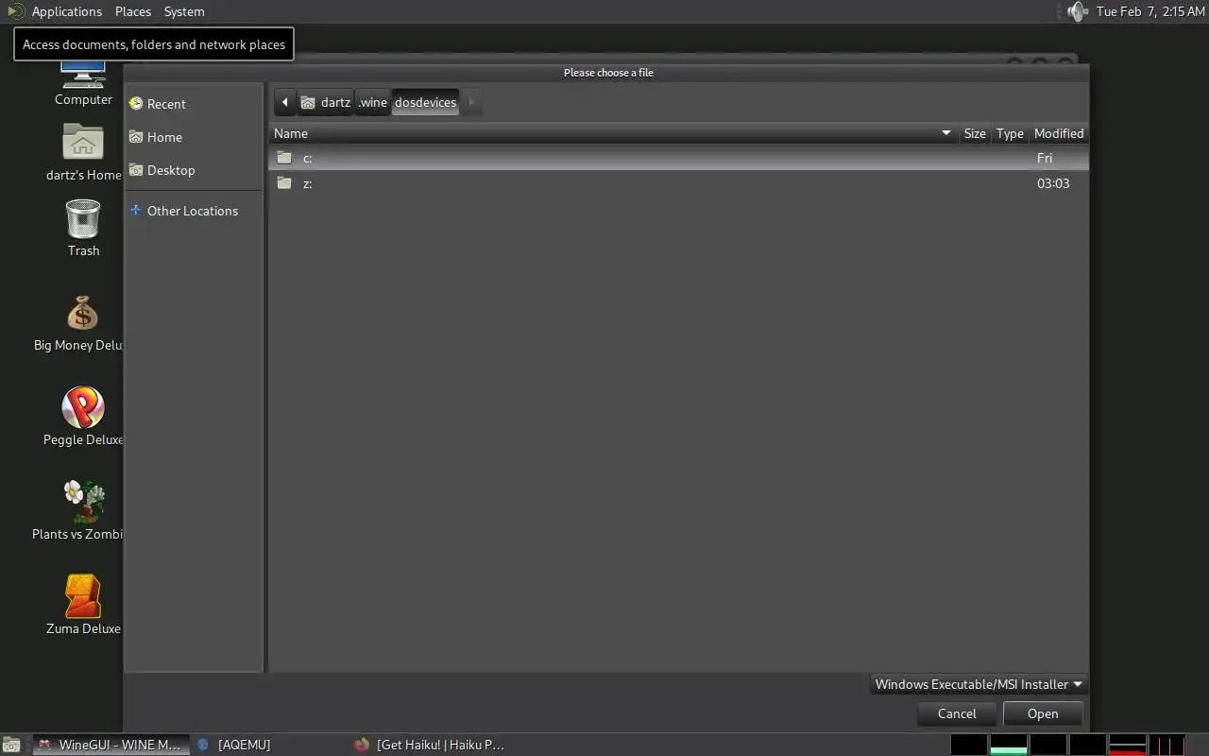Sort files by the Type column
The height and width of the screenshot is (756, 1209).
pos(1010,133)
